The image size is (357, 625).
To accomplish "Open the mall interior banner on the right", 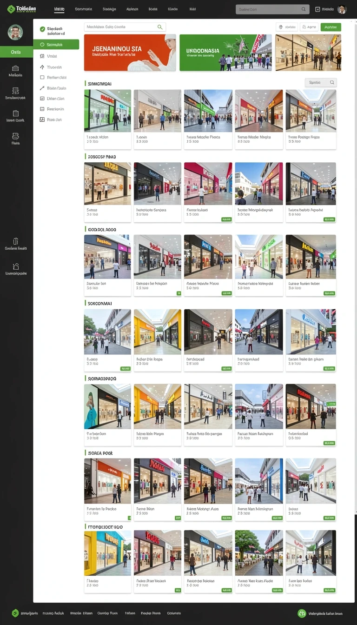I will point(308,53).
